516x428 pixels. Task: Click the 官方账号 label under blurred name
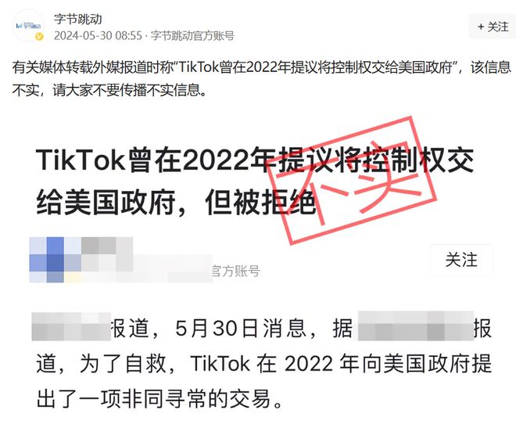236,272
